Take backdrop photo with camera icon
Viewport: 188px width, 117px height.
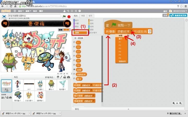[10, 97]
